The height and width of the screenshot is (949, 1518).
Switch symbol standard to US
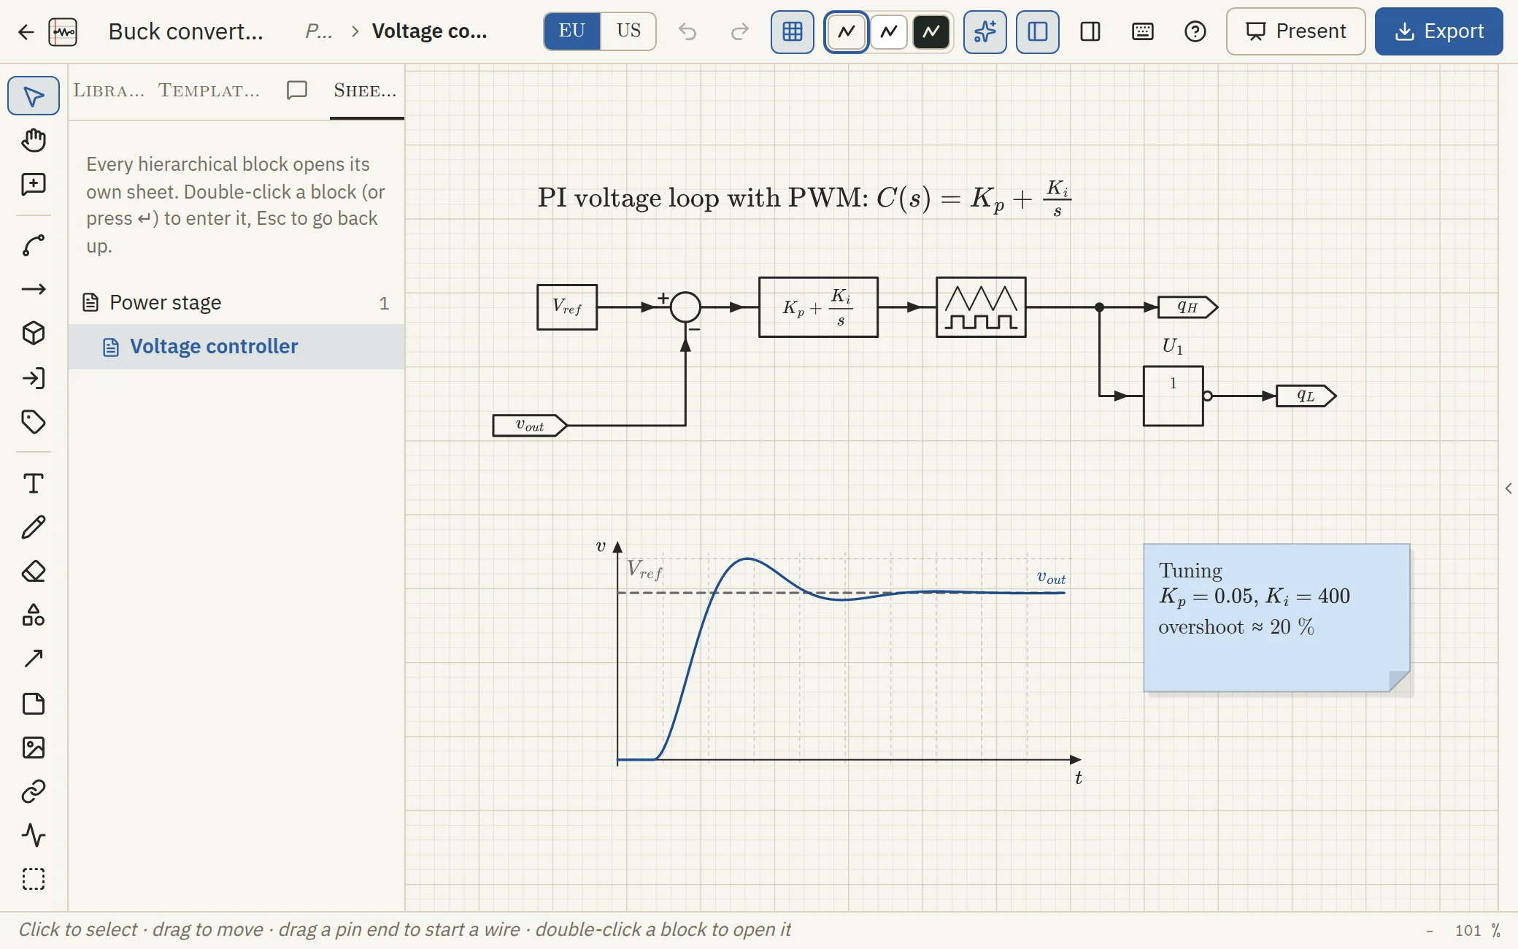[628, 31]
